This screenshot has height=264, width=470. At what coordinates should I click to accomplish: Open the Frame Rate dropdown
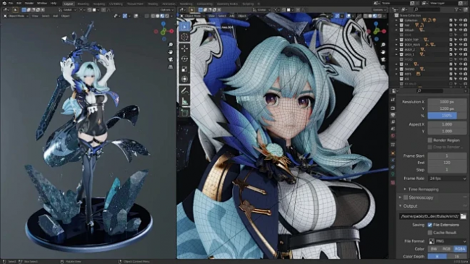coord(448,178)
